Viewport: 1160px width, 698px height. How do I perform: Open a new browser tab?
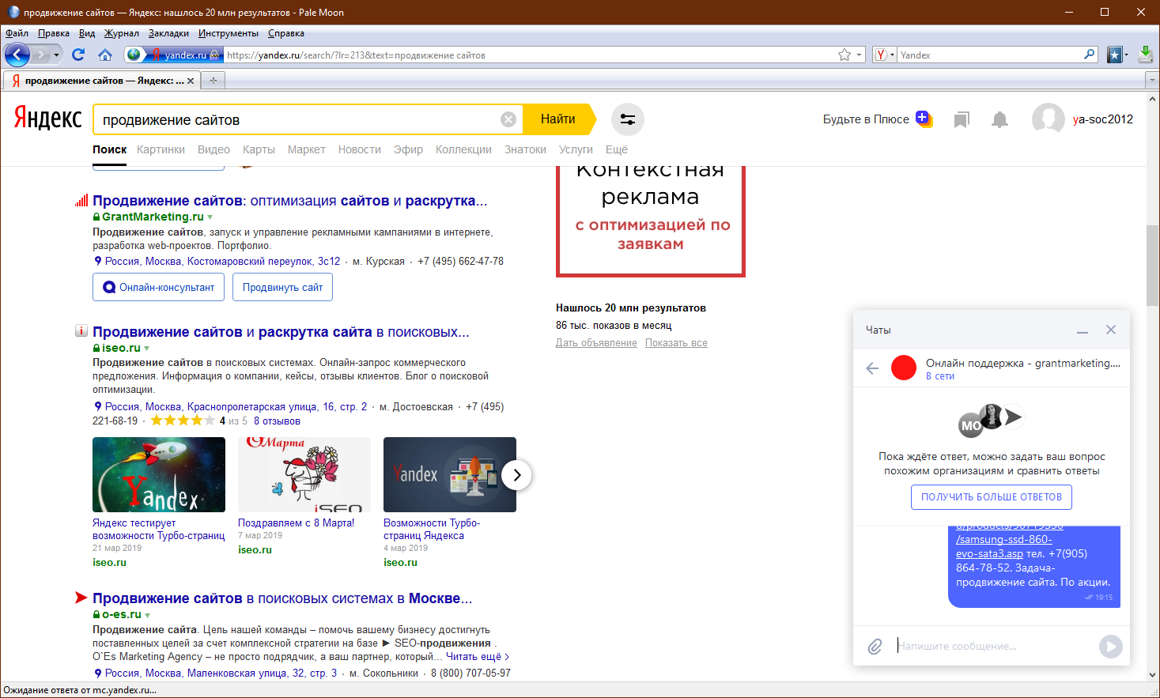click(213, 81)
